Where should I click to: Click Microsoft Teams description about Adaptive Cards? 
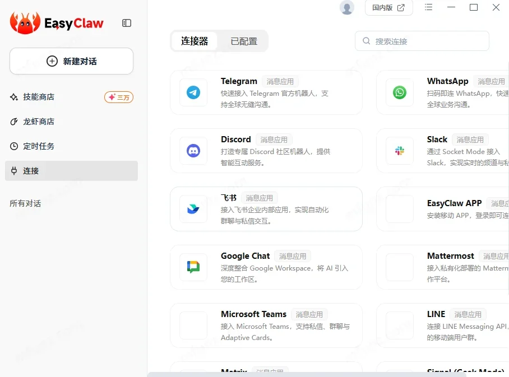tap(285, 332)
